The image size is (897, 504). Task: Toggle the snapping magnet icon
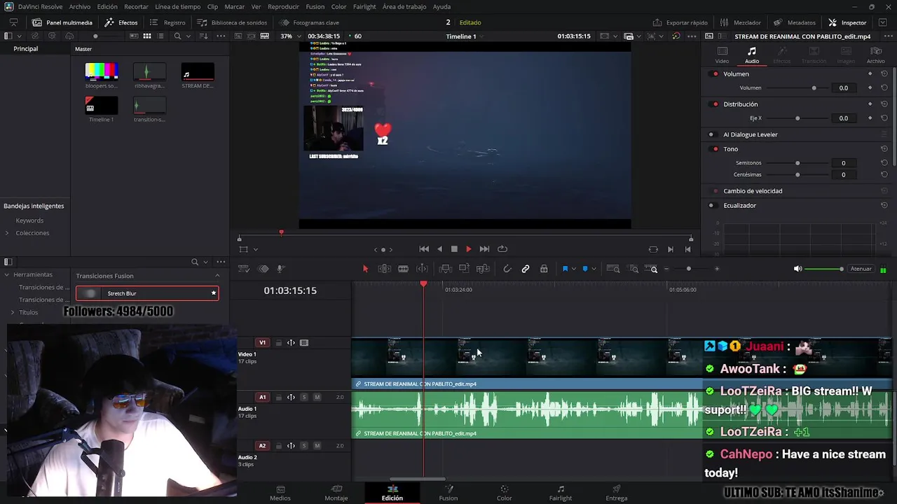[x=507, y=269]
